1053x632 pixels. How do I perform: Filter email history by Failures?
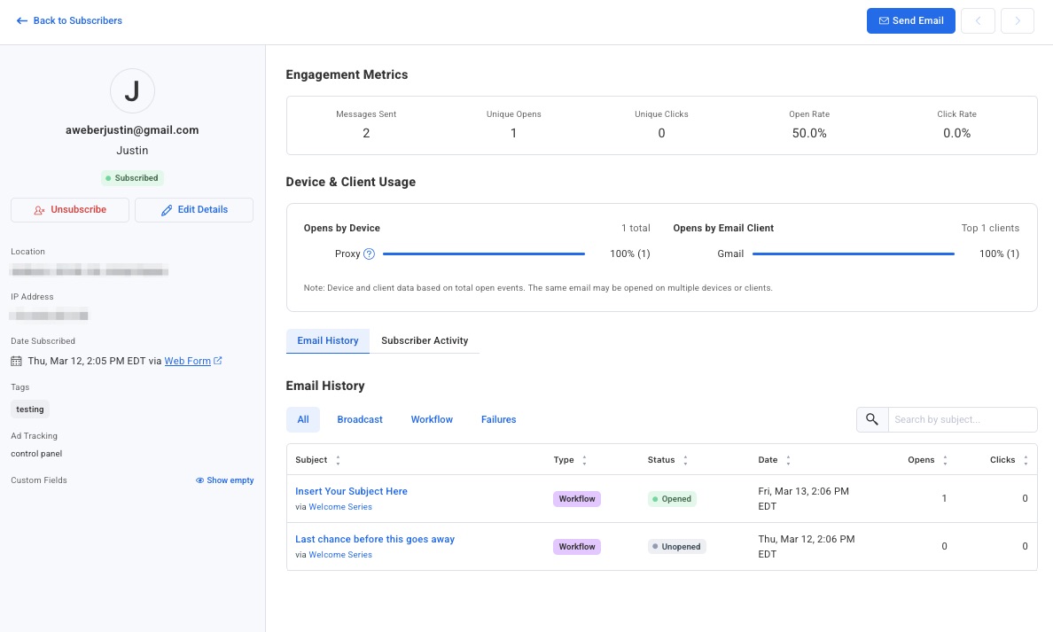pyautogui.click(x=498, y=419)
